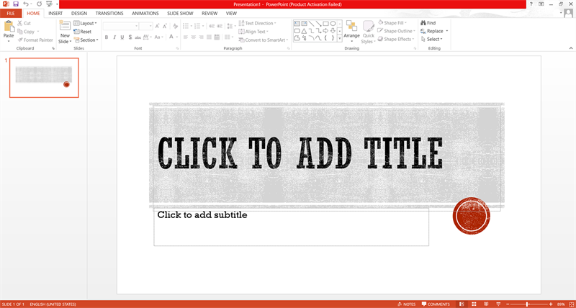Clear all formatting icon in Font group

(x=175, y=26)
